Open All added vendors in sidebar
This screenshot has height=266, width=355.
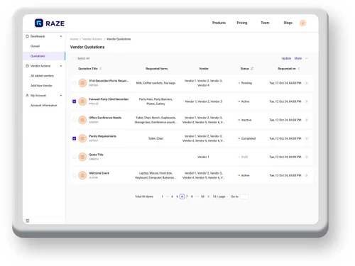tap(42, 76)
